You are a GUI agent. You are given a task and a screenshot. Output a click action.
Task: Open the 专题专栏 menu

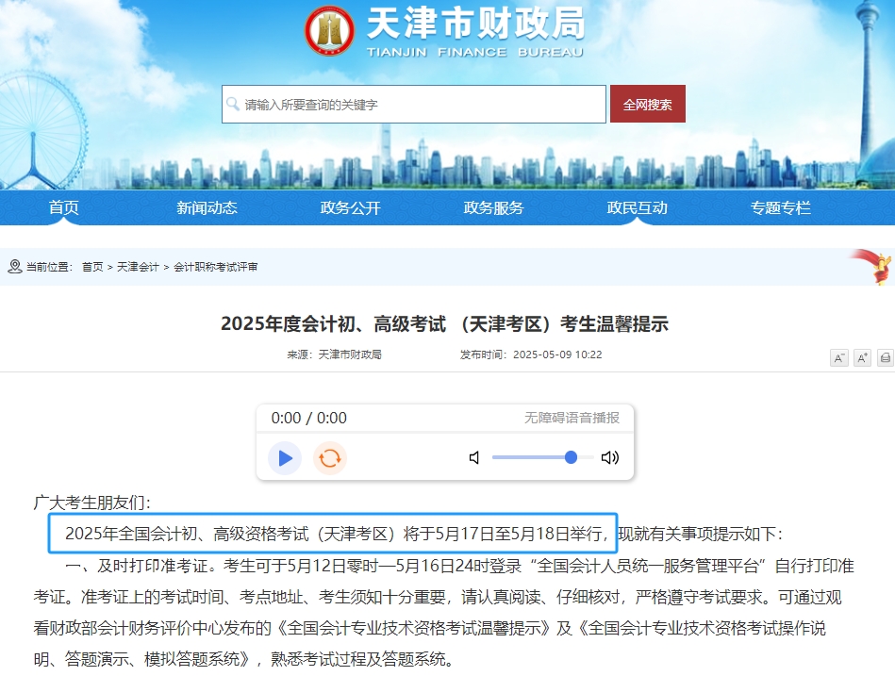tap(778, 207)
